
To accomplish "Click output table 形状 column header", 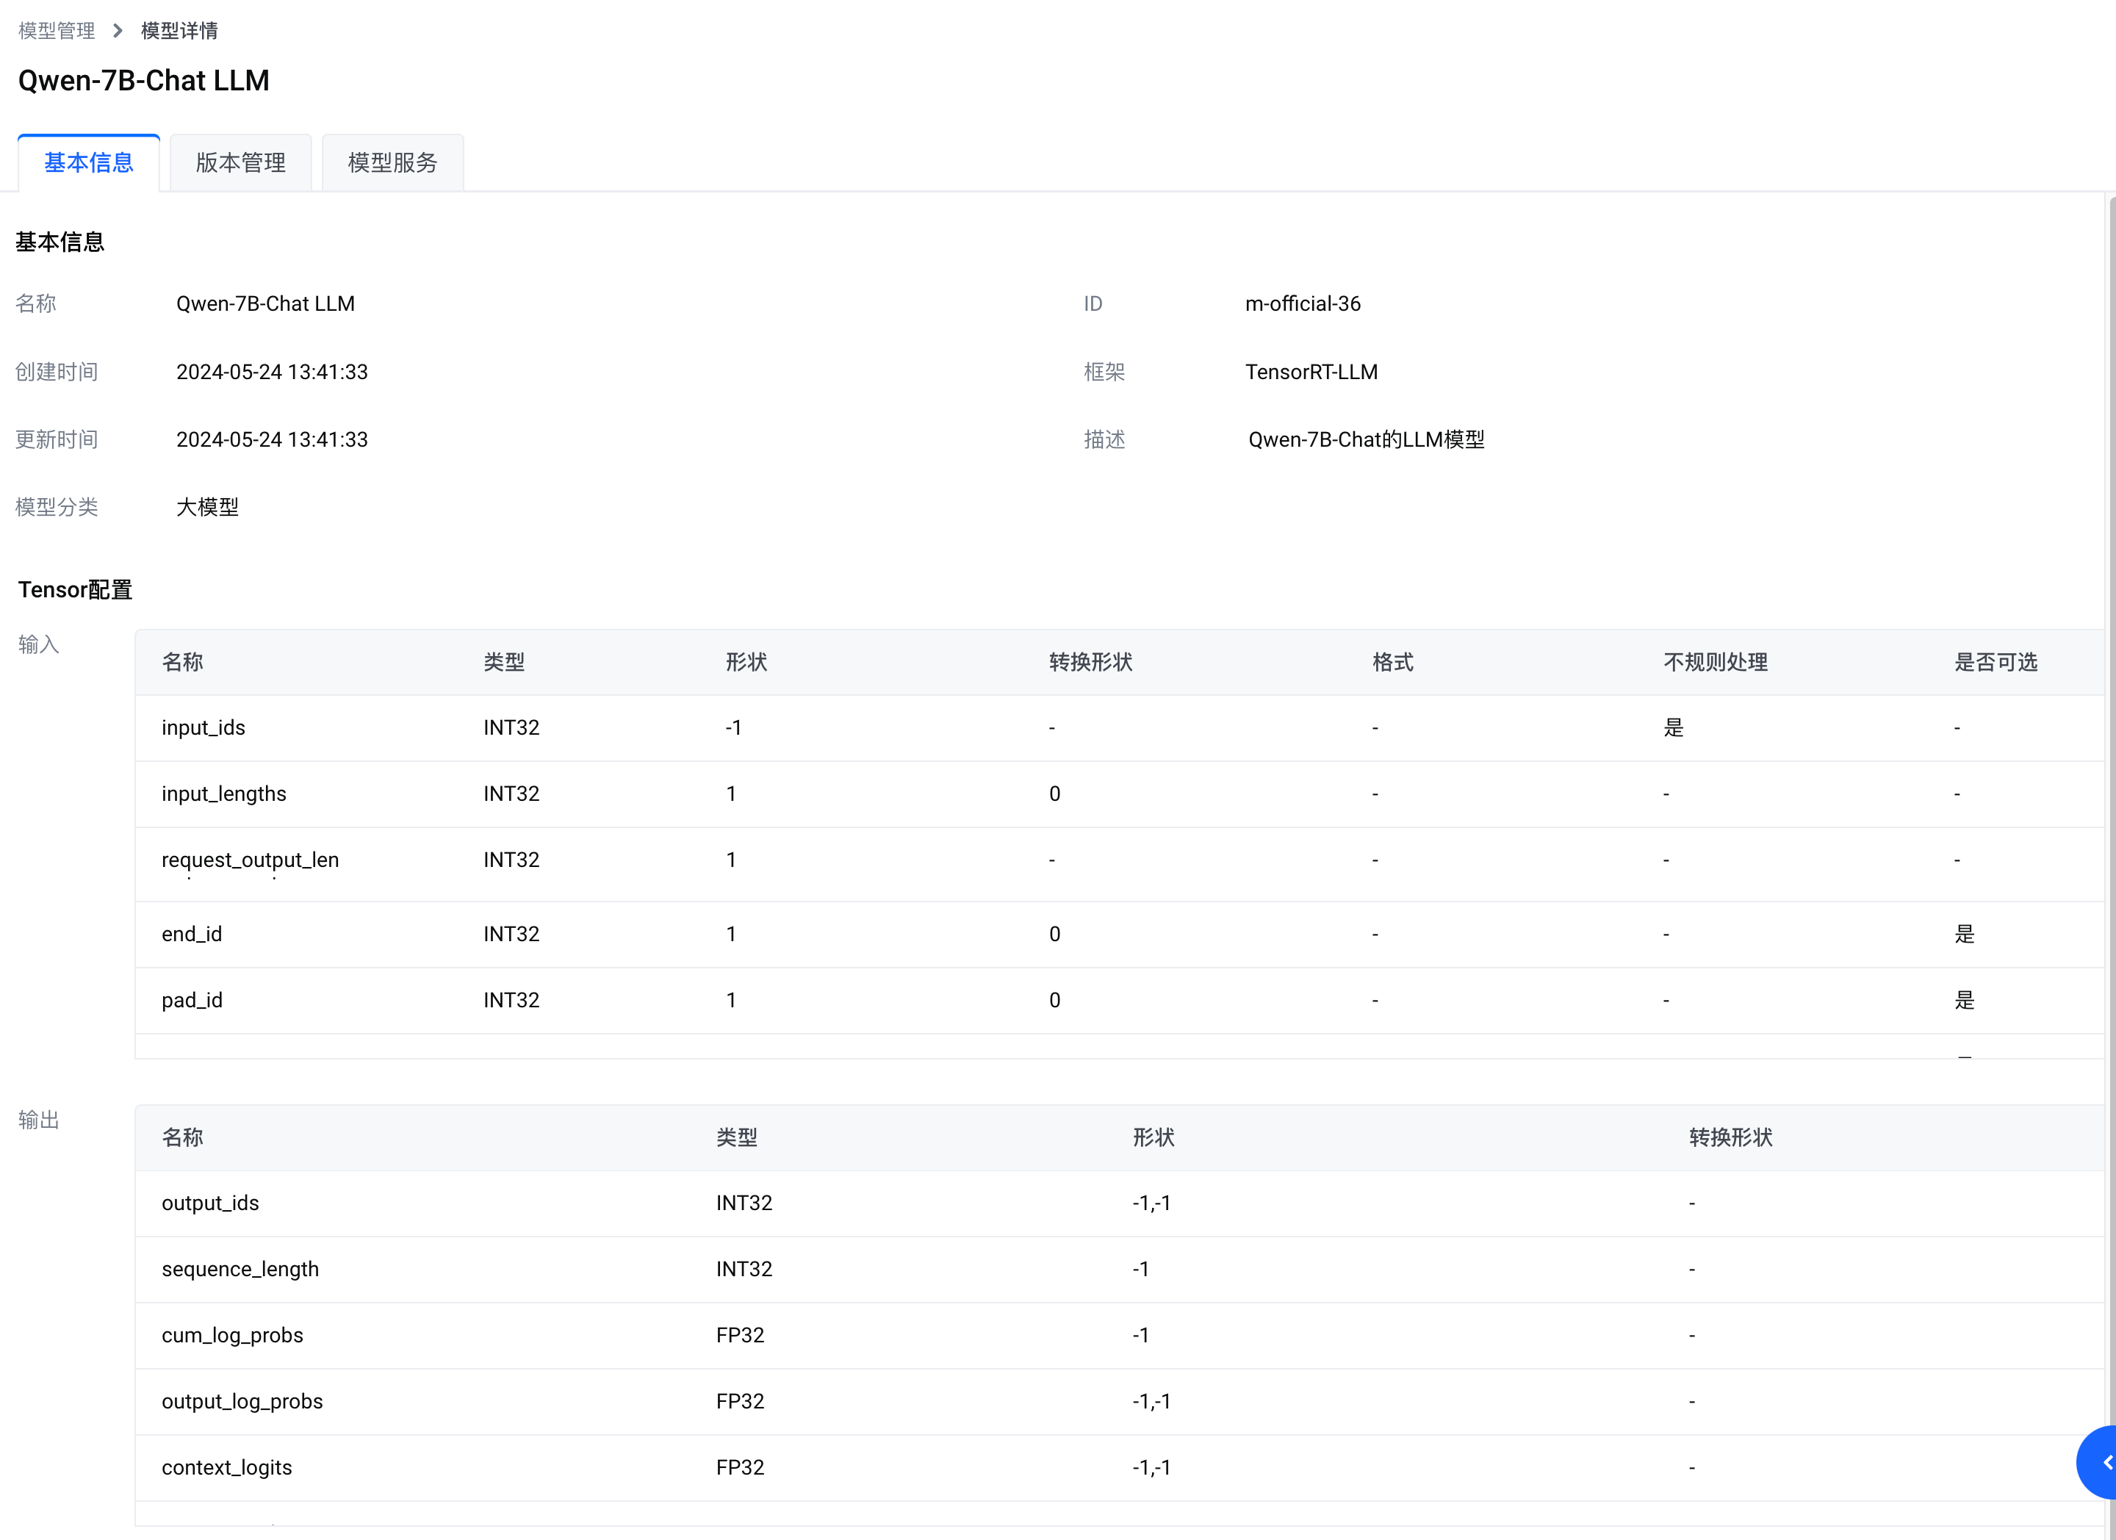I will [x=1154, y=1138].
